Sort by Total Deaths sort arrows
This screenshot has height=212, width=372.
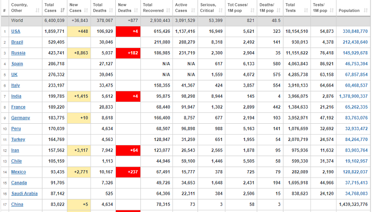[111, 10]
